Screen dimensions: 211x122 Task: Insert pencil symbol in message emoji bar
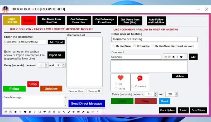[64, 112]
